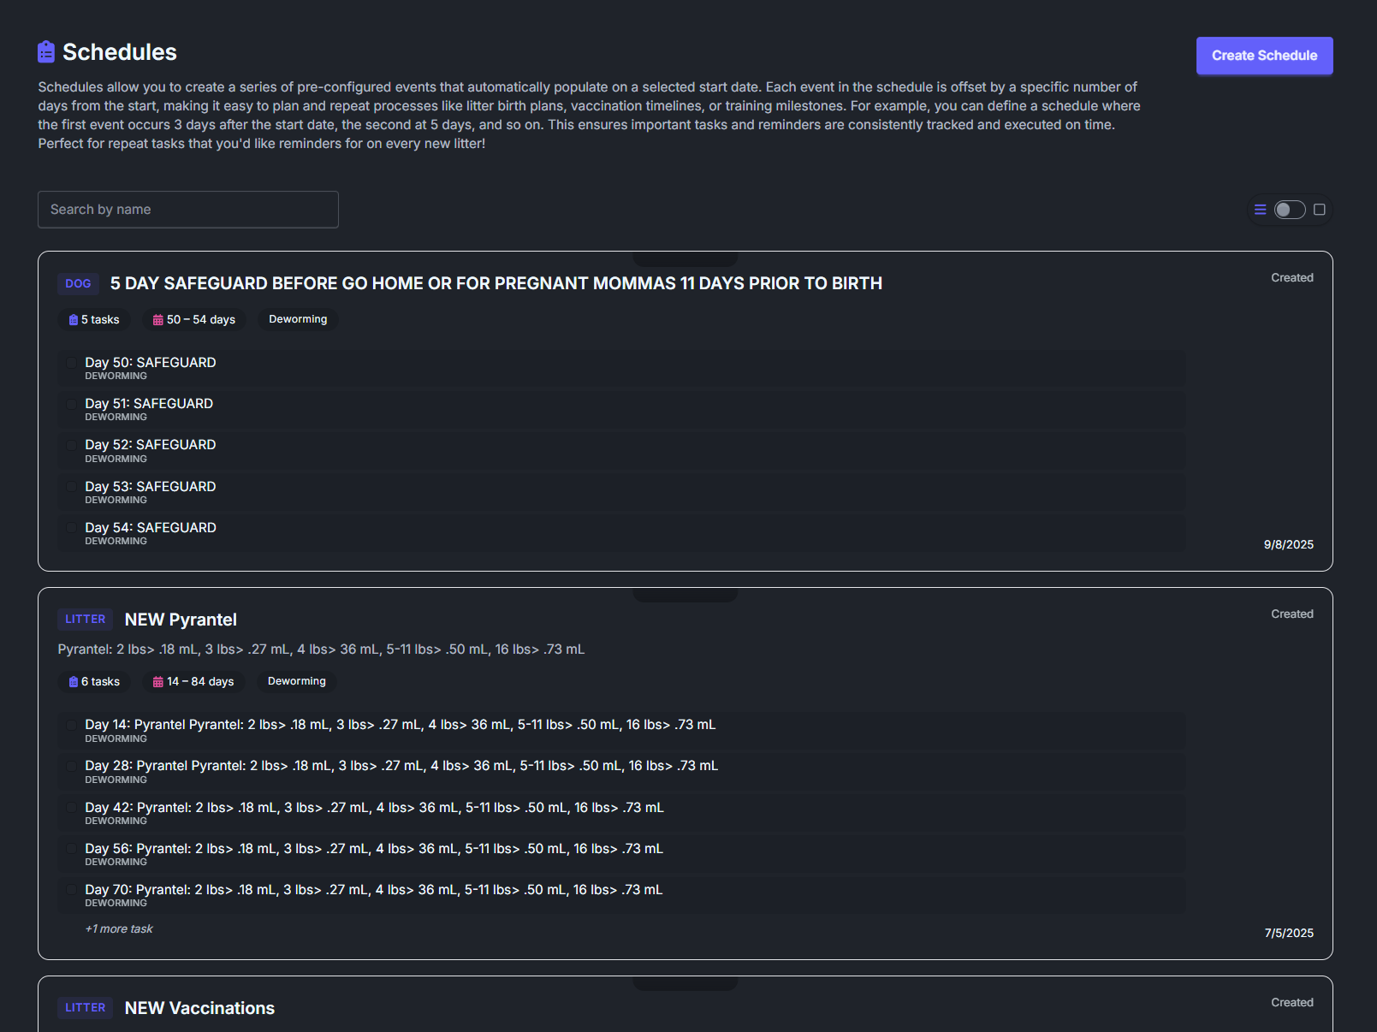Click calendar icon beside 14 – 84 days
Image resolution: width=1377 pixels, height=1032 pixels.
click(x=158, y=682)
